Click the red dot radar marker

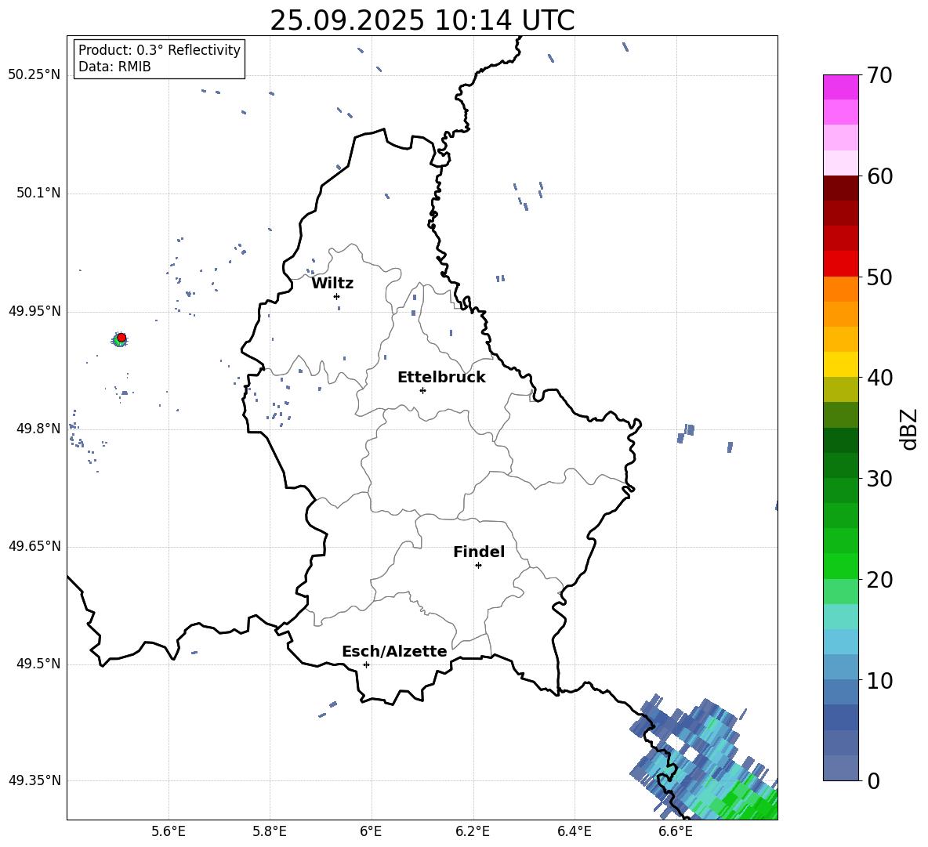point(121,338)
